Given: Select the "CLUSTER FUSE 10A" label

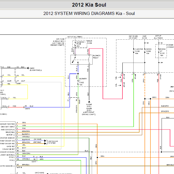Looking at the screenshot, I should tap(139, 51).
